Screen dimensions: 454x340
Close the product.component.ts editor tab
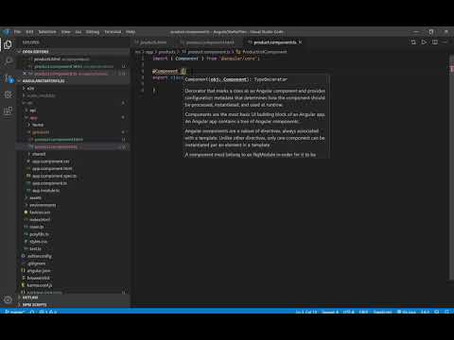pos(301,42)
